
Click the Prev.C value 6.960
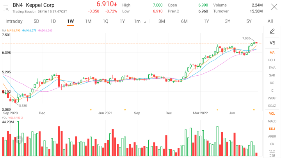coord(203,11)
